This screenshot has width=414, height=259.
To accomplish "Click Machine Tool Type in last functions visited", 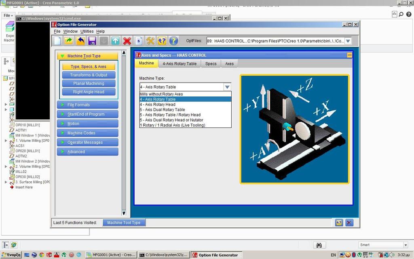I will [124, 223].
